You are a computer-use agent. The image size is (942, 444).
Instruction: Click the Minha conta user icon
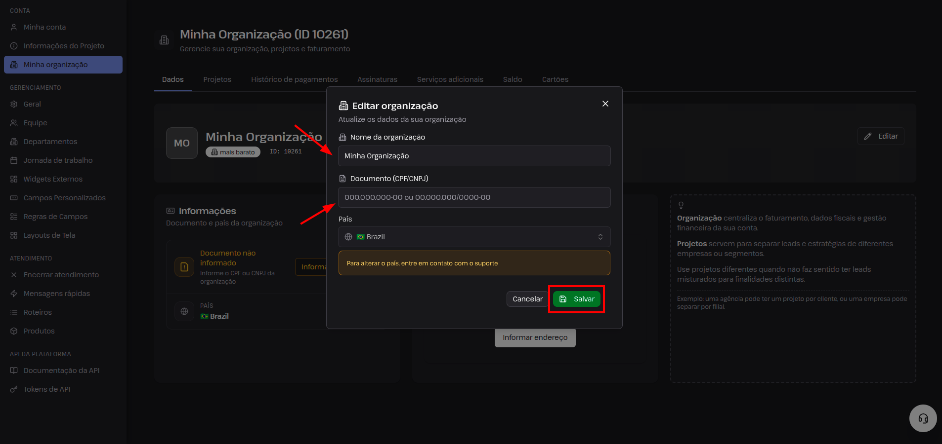coord(14,27)
